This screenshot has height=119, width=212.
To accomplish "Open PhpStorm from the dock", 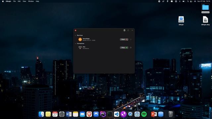I will (103, 114).
